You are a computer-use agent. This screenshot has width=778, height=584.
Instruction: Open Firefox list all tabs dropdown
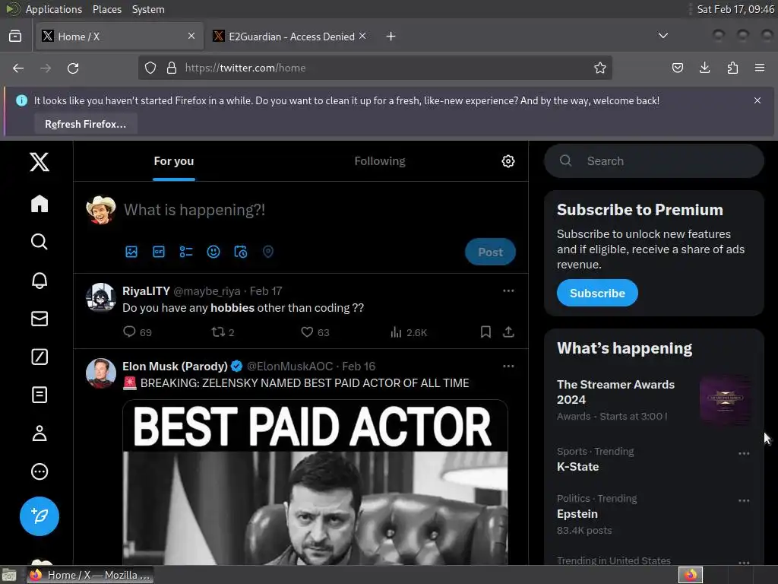tap(663, 36)
